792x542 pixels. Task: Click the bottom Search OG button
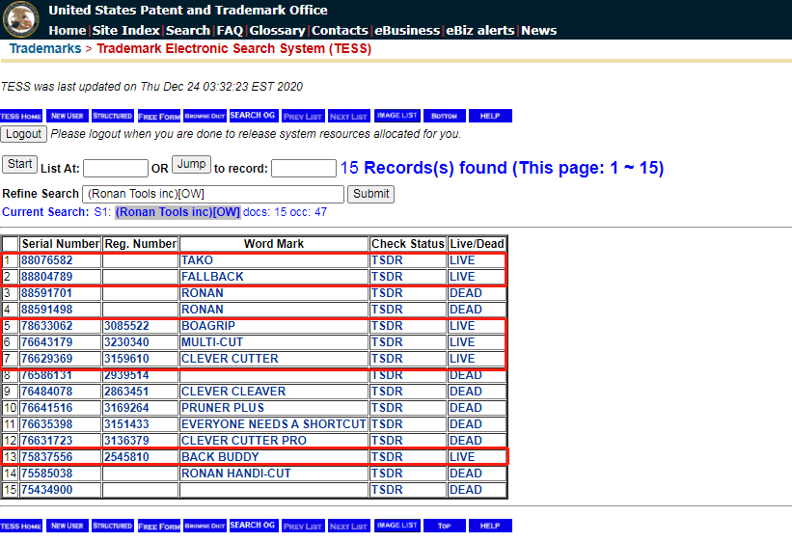(253, 526)
